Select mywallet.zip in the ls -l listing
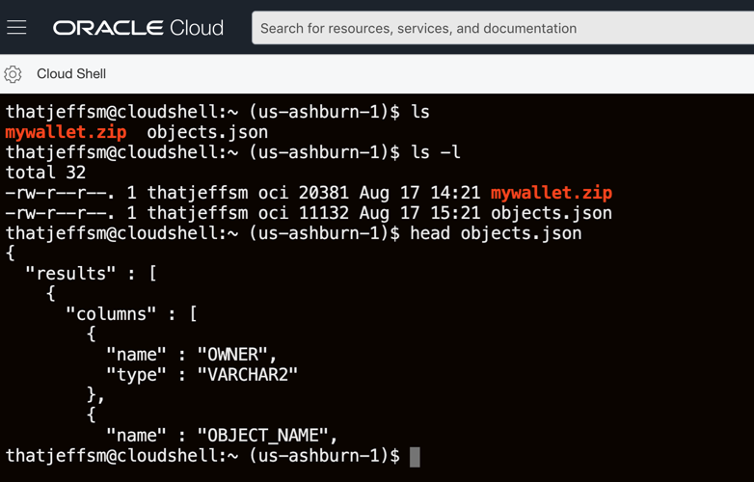 (552, 193)
